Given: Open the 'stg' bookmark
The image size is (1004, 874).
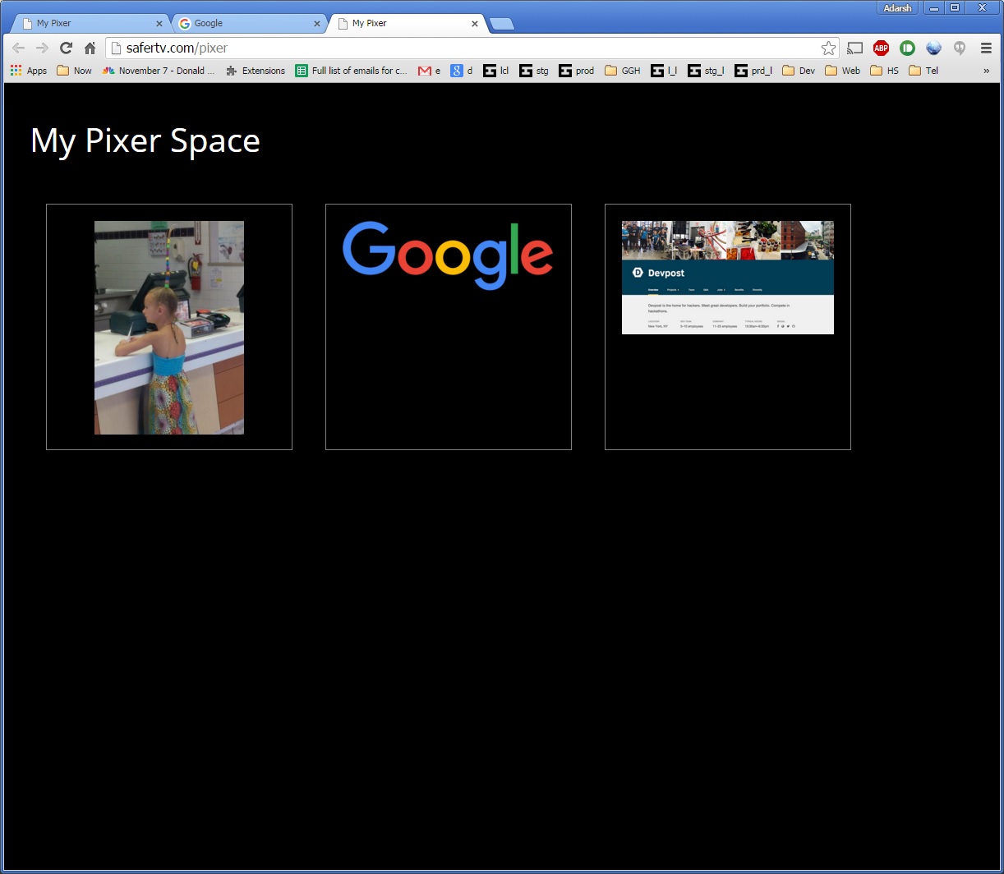Looking at the screenshot, I should click(x=534, y=71).
